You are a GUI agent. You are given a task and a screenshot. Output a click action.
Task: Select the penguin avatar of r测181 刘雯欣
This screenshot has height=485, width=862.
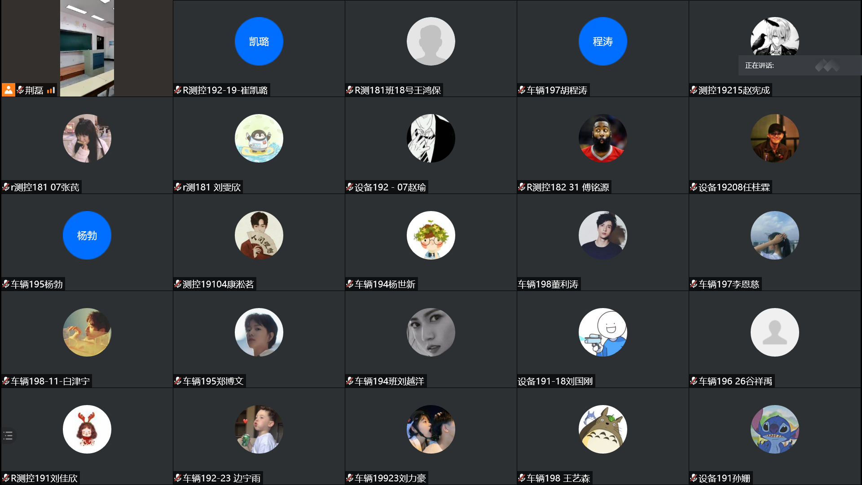(x=259, y=138)
